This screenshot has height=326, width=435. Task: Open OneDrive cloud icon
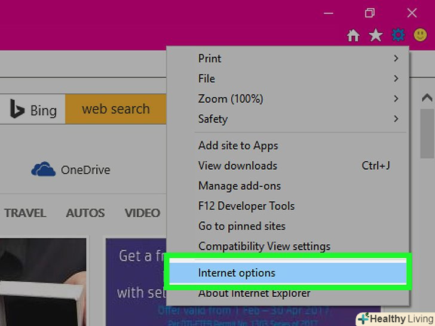pyautogui.click(x=43, y=169)
